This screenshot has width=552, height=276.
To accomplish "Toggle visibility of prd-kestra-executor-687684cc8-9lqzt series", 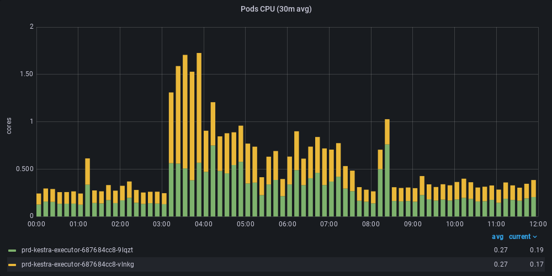I will pos(77,250).
